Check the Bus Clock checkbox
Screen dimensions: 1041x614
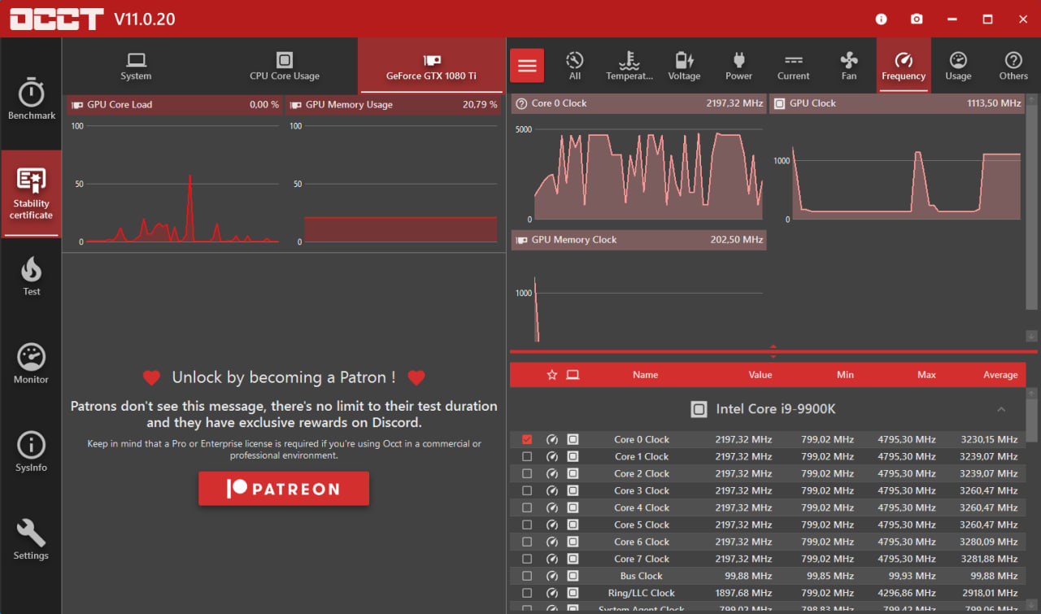527,576
